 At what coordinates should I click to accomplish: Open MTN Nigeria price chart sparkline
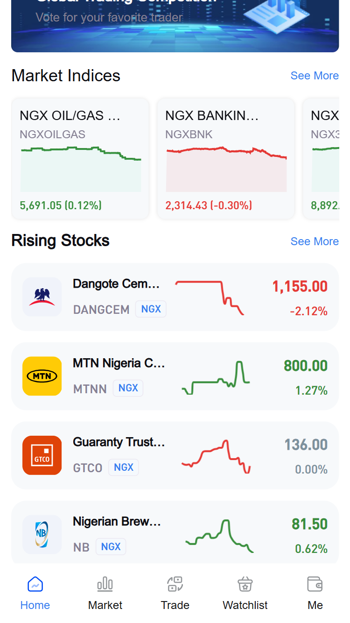tap(216, 378)
